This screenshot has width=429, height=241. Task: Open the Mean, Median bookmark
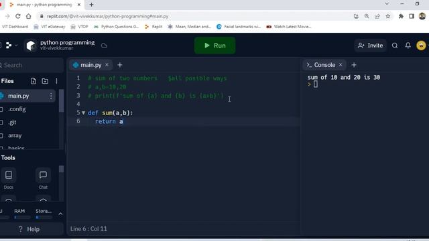190,27
